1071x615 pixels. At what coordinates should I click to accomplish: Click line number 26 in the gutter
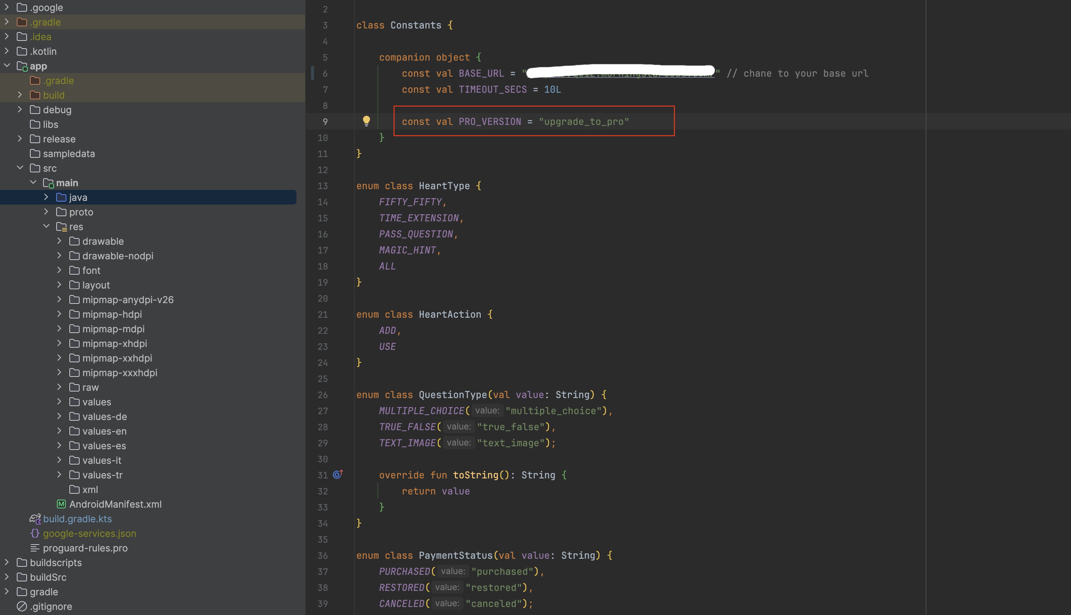(323, 394)
